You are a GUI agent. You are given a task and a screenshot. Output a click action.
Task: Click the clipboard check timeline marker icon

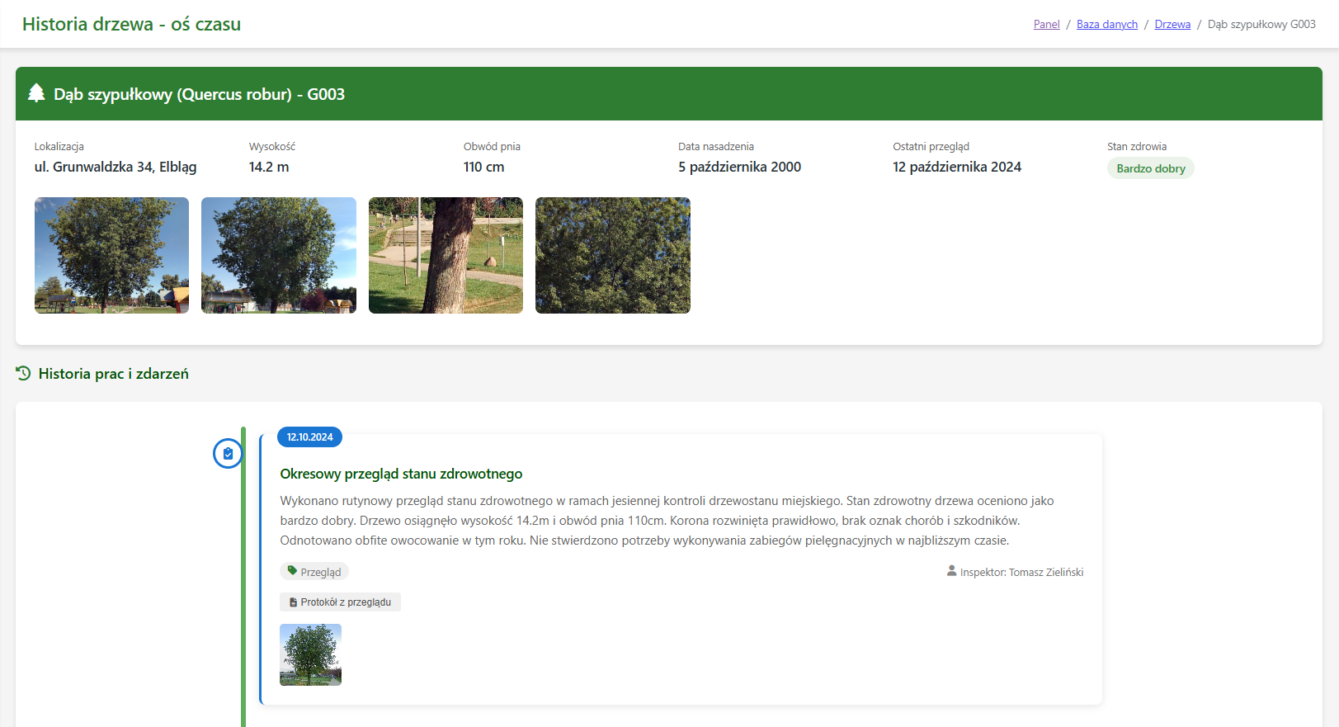pos(228,454)
